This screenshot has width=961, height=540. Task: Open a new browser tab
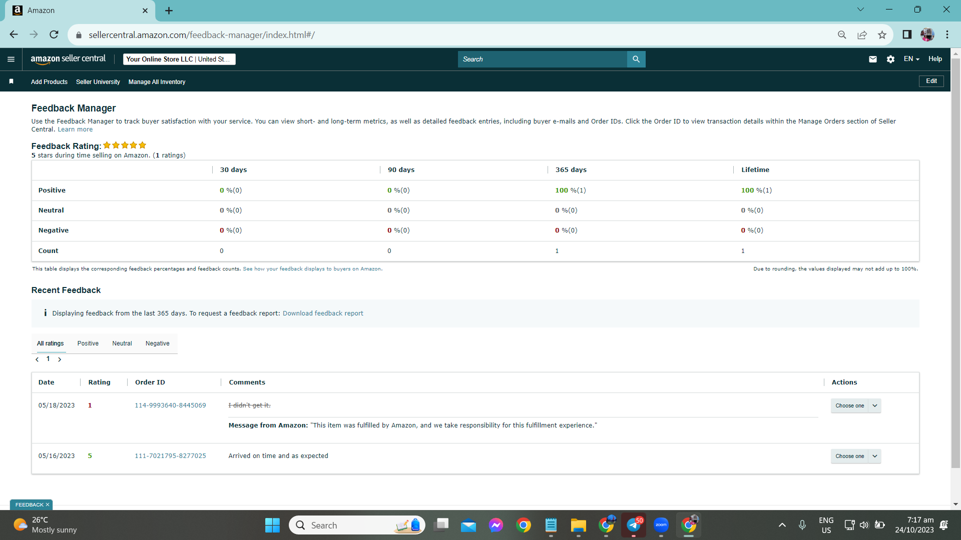pyautogui.click(x=169, y=10)
